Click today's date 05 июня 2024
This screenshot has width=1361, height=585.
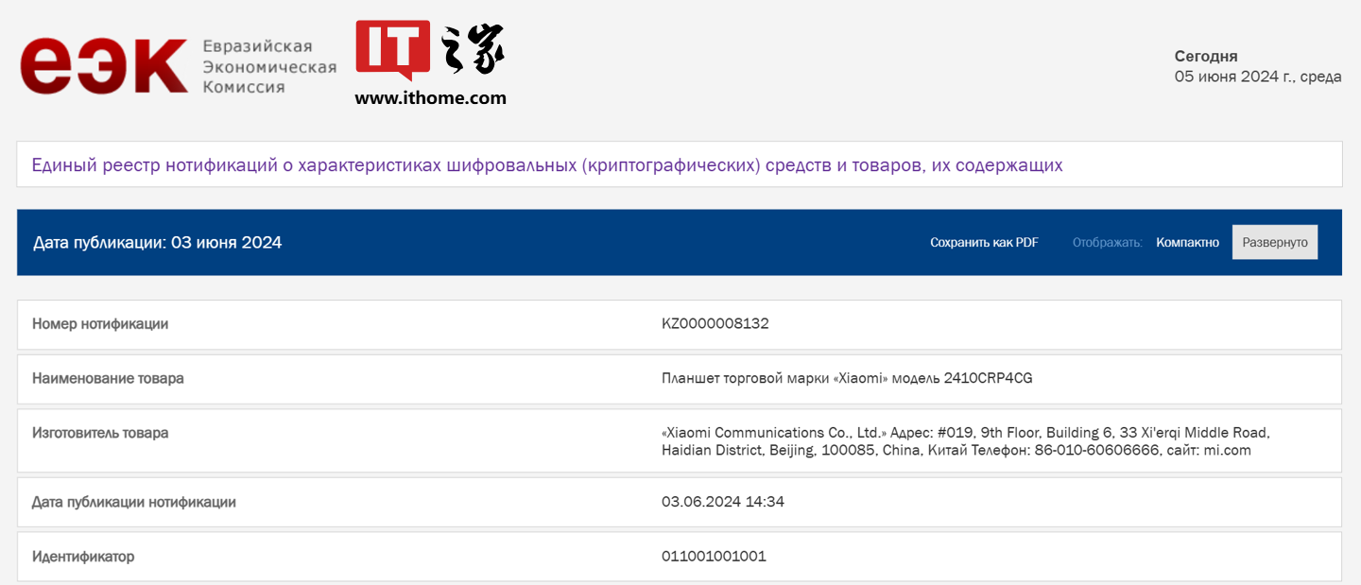coord(1257,77)
